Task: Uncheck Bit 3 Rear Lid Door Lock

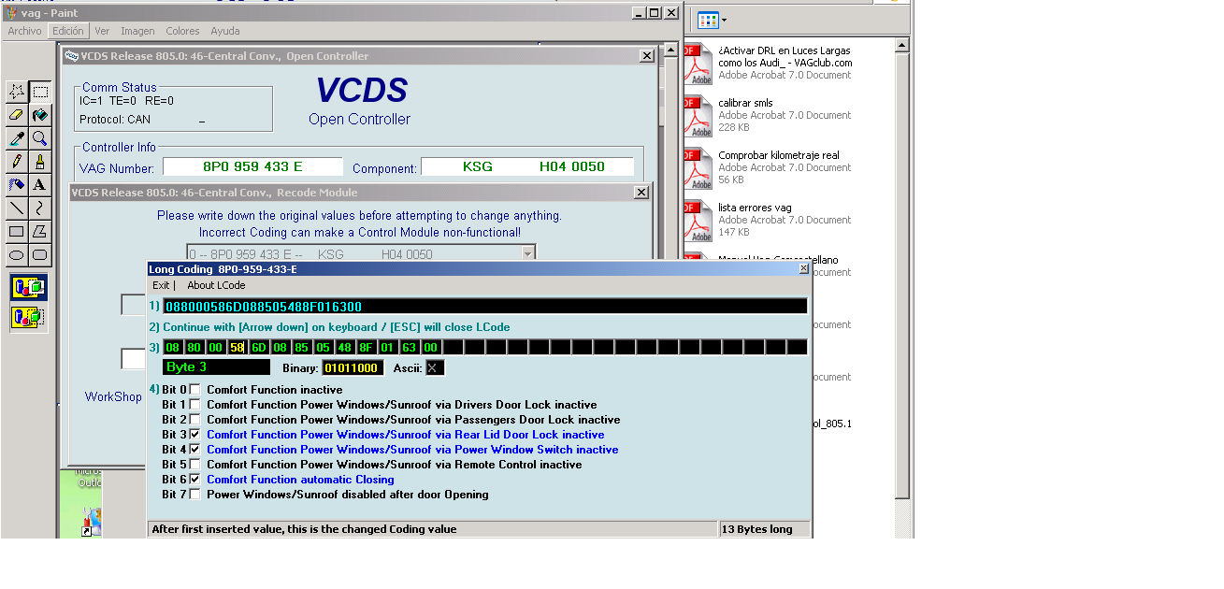Action: point(194,435)
